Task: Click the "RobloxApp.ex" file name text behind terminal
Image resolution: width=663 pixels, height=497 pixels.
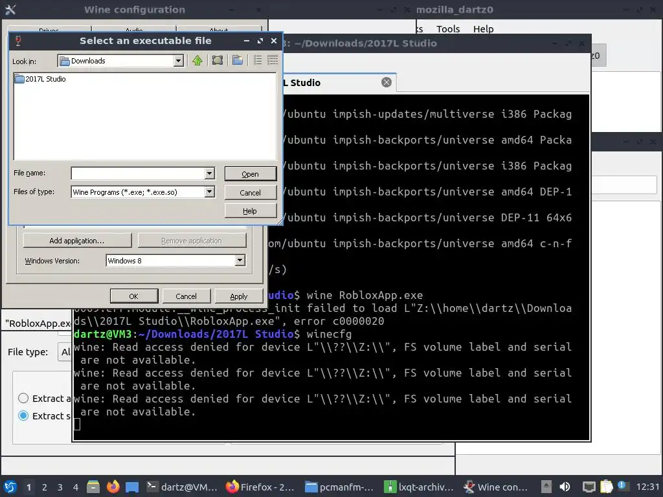Action: (38, 324)
